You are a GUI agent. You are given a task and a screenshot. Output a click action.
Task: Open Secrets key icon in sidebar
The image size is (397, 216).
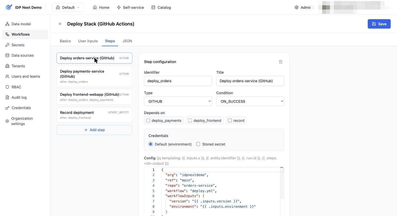pos(7,45)
